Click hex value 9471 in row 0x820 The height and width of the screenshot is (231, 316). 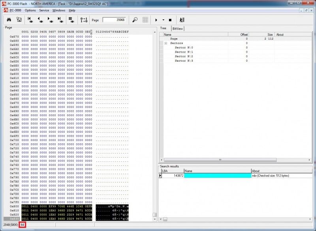(x=79, y=215)
